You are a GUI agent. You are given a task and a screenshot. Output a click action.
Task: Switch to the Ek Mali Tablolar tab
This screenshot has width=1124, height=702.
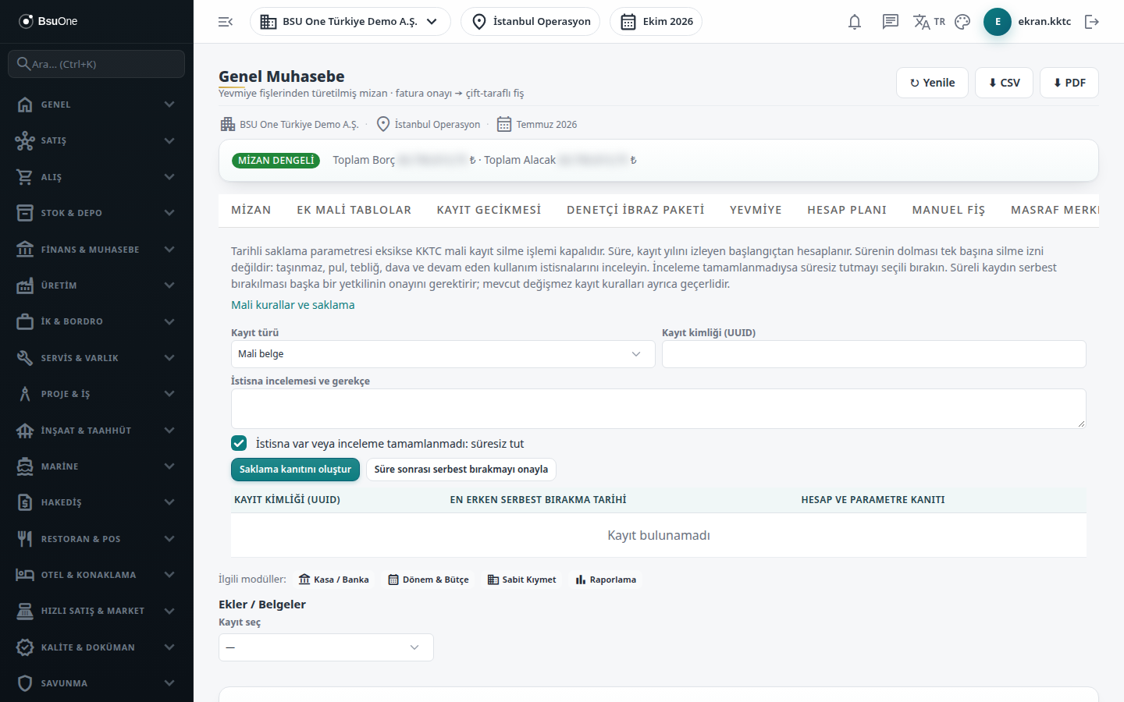click(x=354, y=210)
